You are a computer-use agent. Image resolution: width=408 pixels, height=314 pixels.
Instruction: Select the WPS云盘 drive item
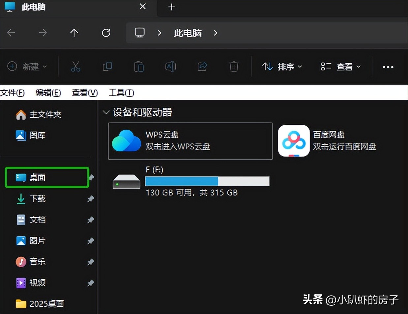(x=190, y=141)
